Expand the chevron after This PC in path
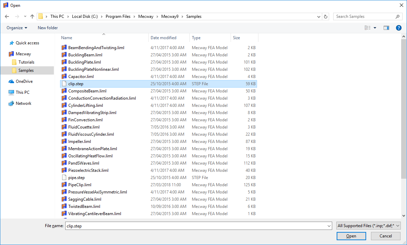Viewport: 407px width, 245px height. pyautogui.click(x=68, y=16)
